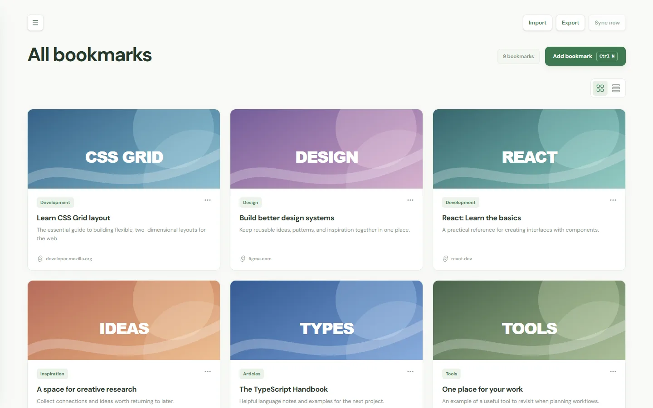
Task: Open the TOOLS cover thumbnail
Action: (529, 320)
